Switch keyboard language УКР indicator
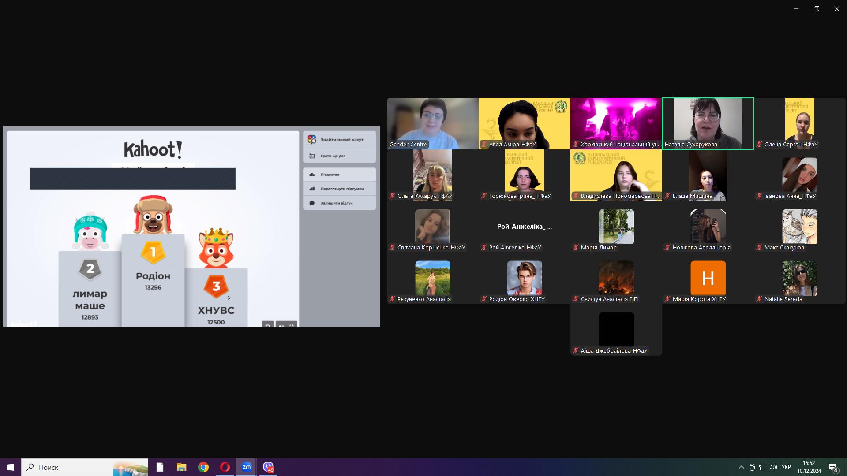 click(x=786, y=467)
